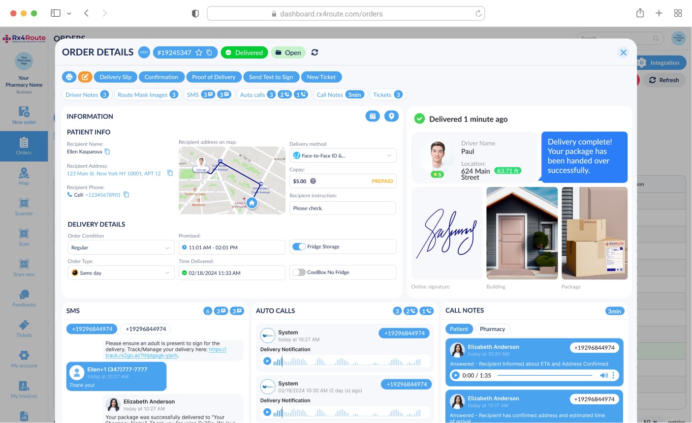Switch to the Pharmacy call notes tab
692x423 pixels.
[x=492, y=329]
